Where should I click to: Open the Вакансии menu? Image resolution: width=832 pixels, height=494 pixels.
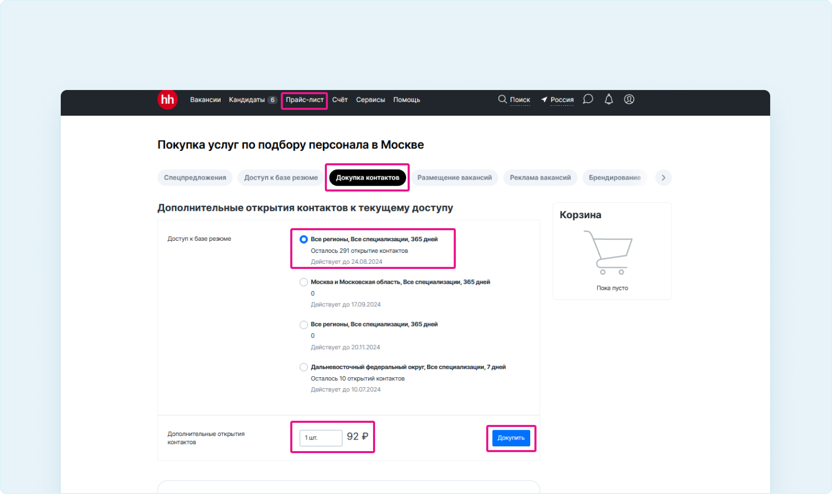pos(205,99)
